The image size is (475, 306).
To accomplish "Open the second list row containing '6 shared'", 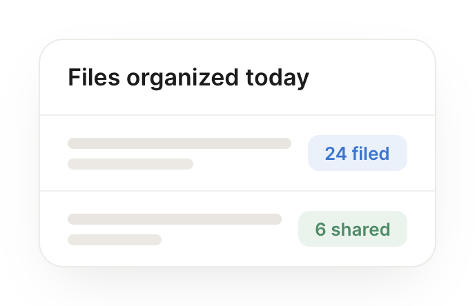I will tap(237, 229).
